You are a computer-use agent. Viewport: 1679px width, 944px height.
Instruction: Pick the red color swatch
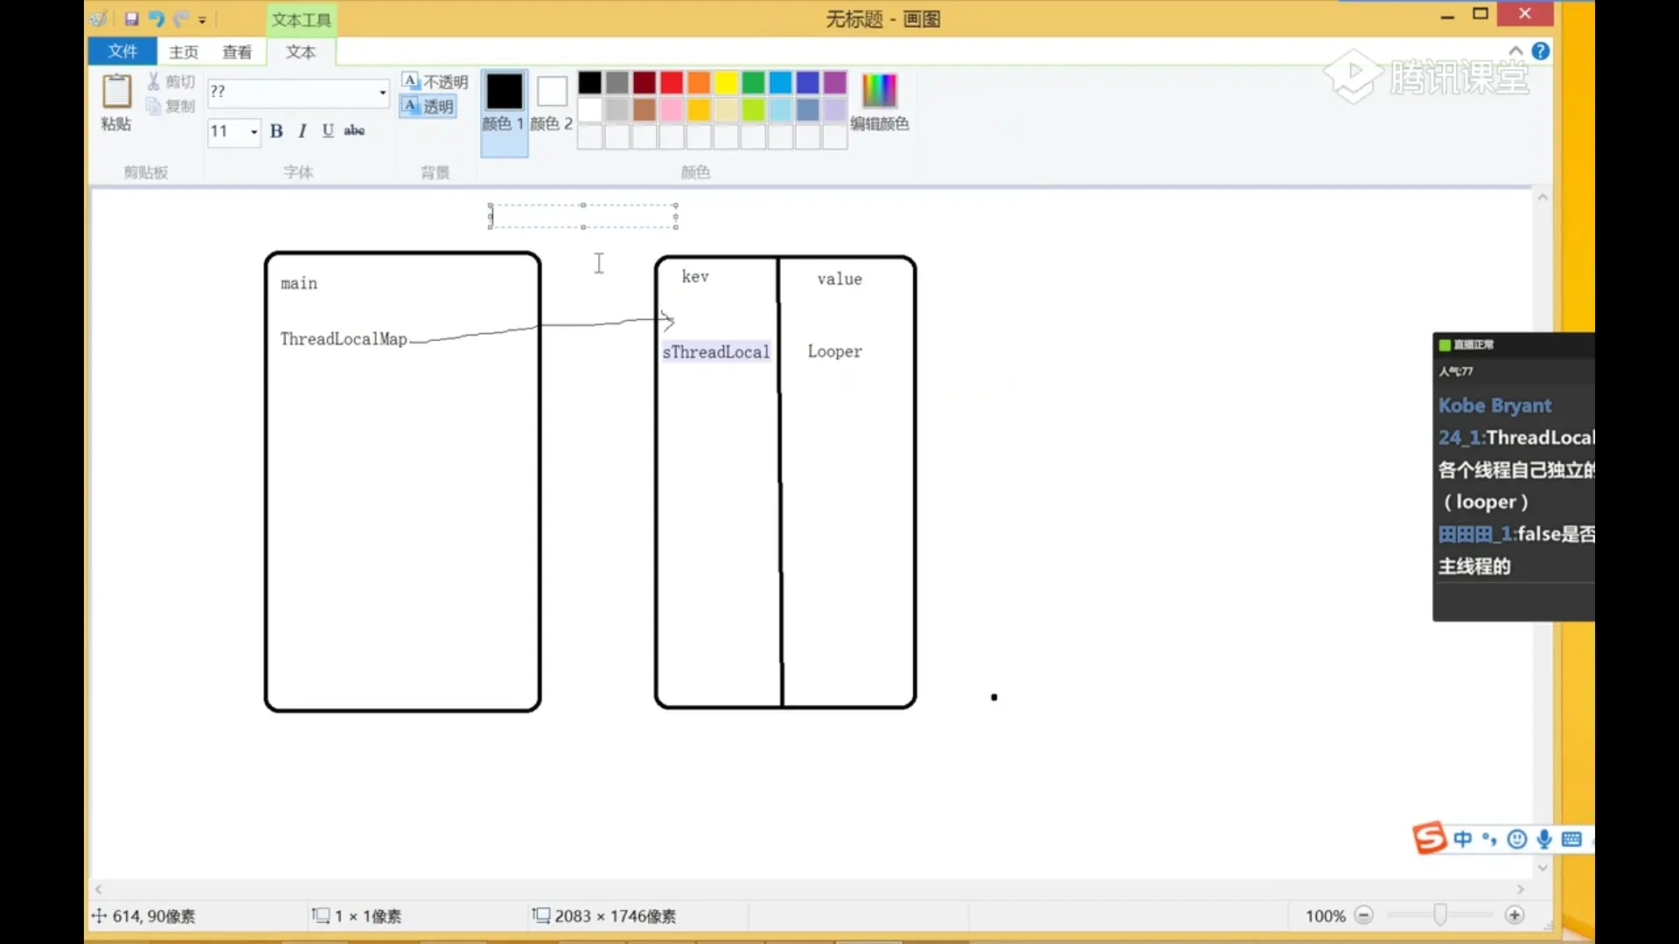pyautogui.click(x=672, y=83)
